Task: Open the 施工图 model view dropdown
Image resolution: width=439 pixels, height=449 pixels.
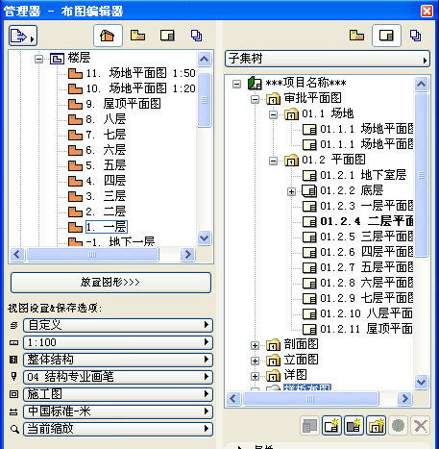Action: (118, 394)
